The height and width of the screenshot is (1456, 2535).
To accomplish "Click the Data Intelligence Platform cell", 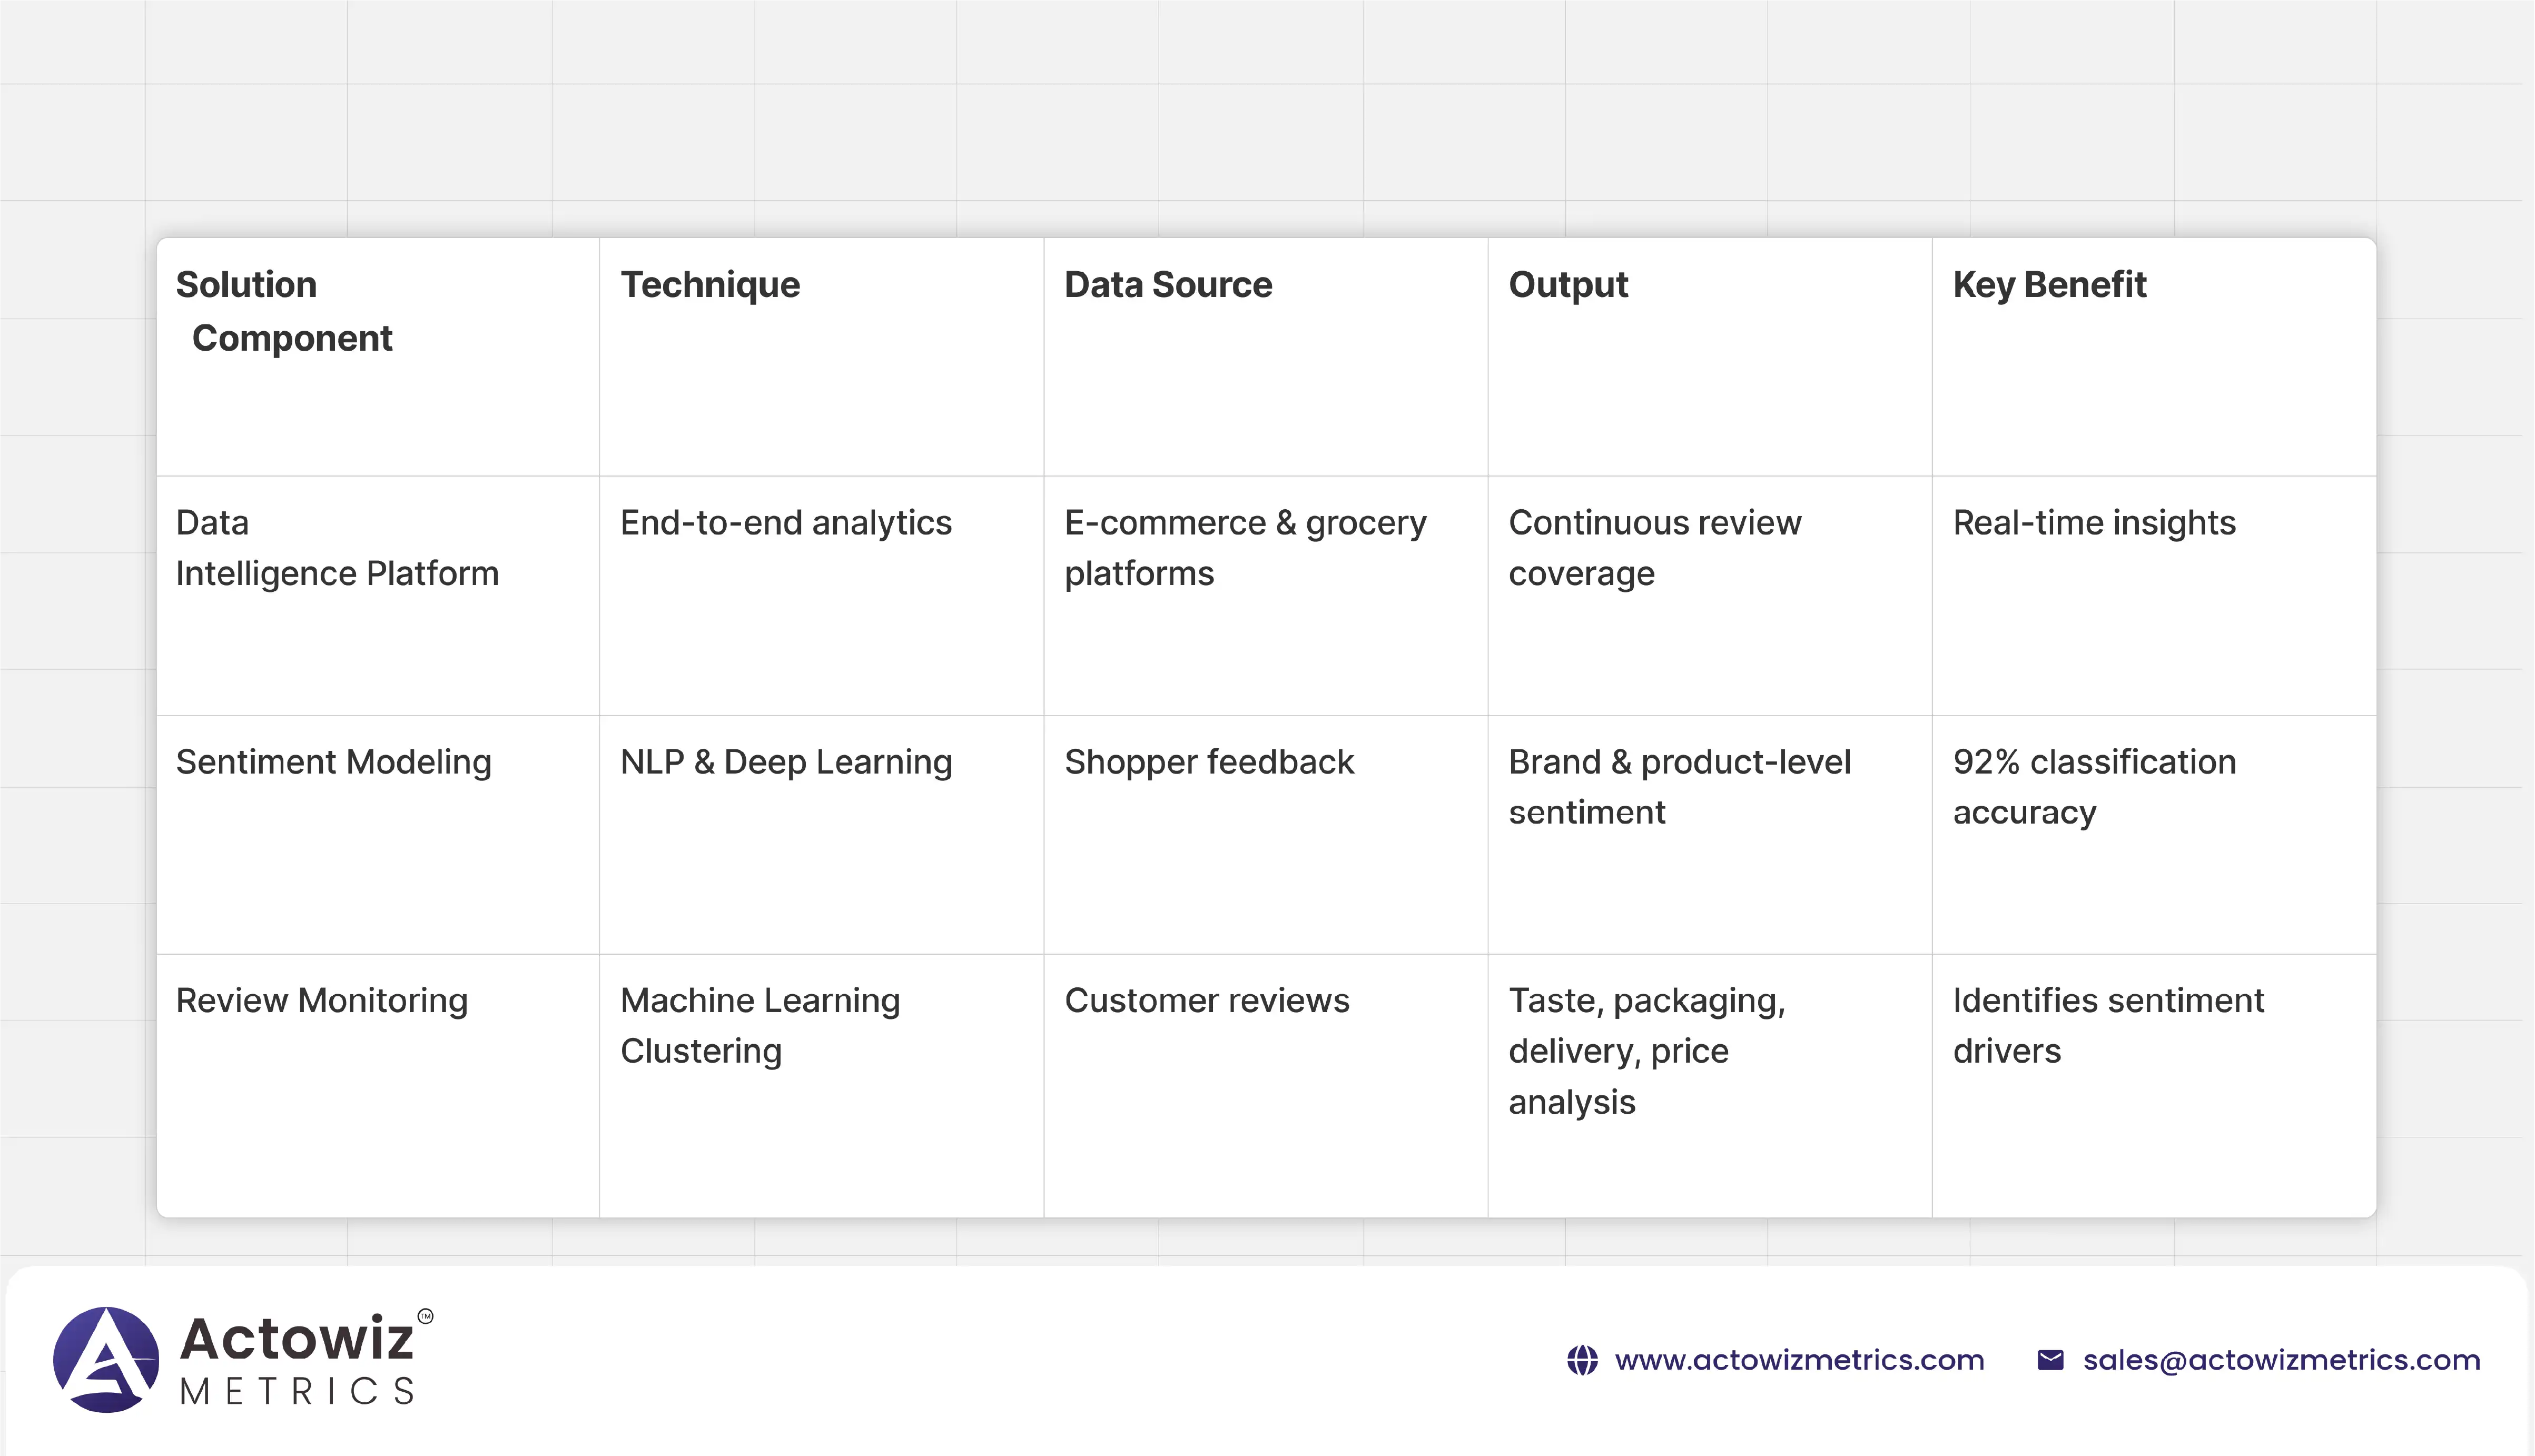I will [337, 548].
